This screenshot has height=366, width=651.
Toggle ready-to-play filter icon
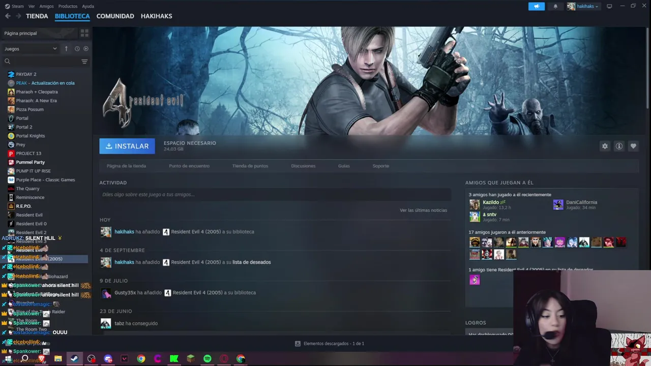coord(86,49)
